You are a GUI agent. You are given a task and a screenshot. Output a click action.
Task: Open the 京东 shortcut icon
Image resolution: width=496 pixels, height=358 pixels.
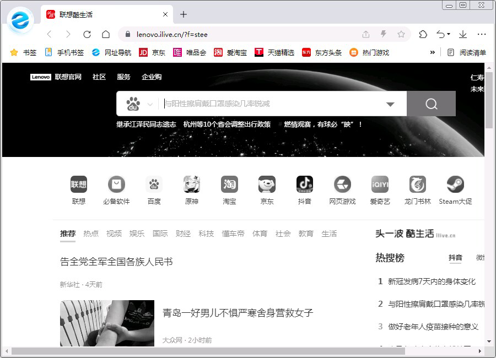tap(267, 184)
